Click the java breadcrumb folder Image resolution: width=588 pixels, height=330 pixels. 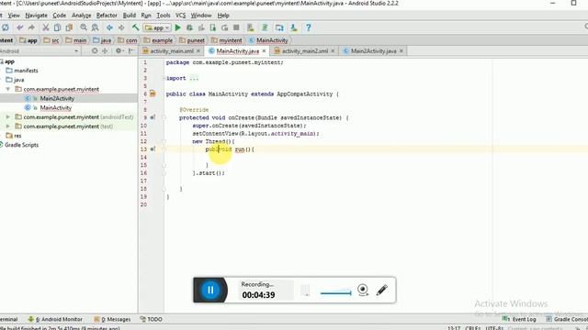[x=102, y=40]
